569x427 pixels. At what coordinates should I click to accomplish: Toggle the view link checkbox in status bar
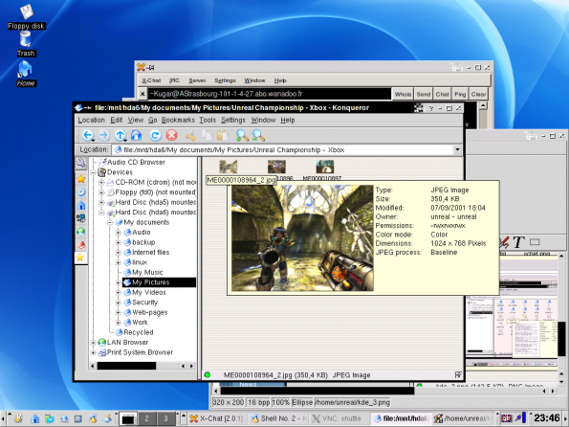pyautogui.click(x=458, y=374)
